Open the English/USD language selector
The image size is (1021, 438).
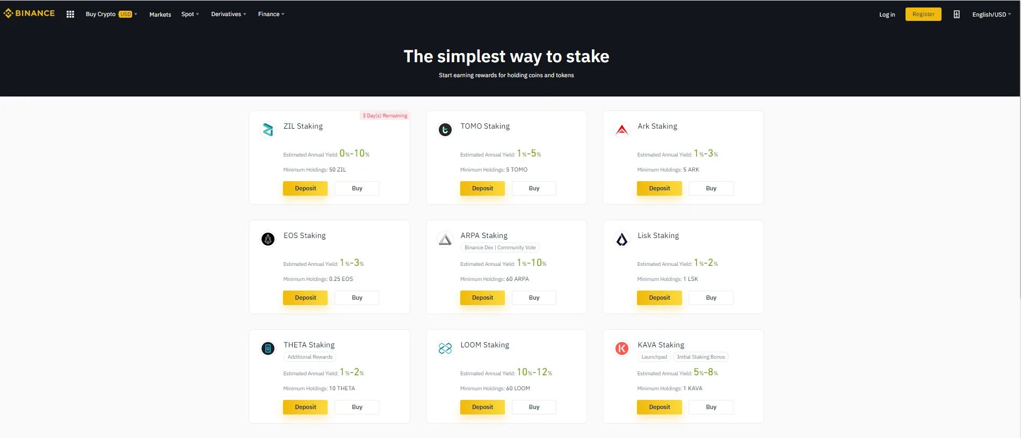[x=991, y=14]
